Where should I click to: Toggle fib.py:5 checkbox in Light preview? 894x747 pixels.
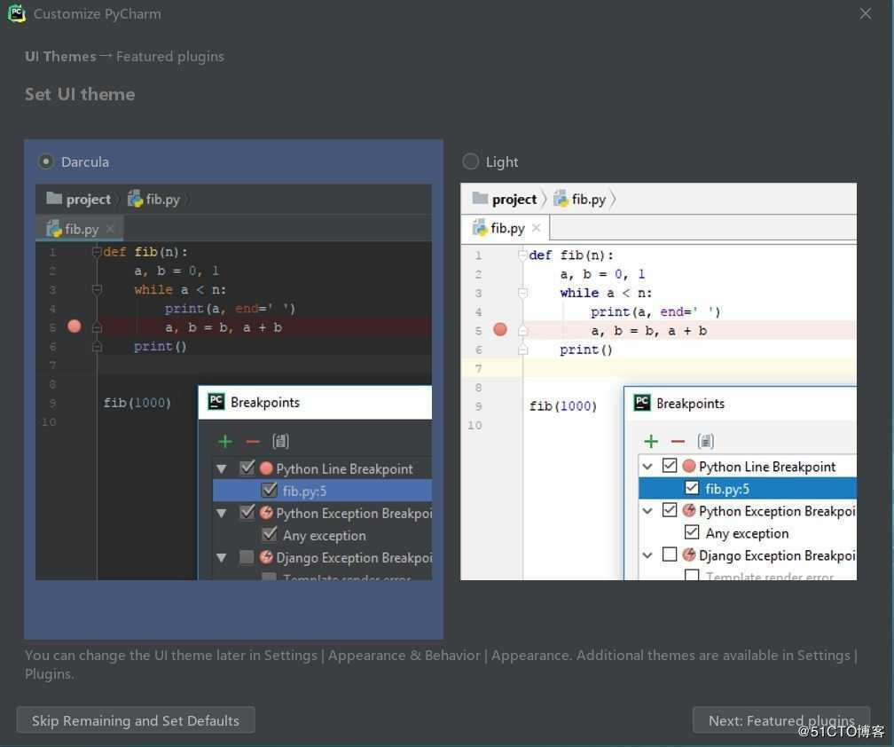point(692,488)
